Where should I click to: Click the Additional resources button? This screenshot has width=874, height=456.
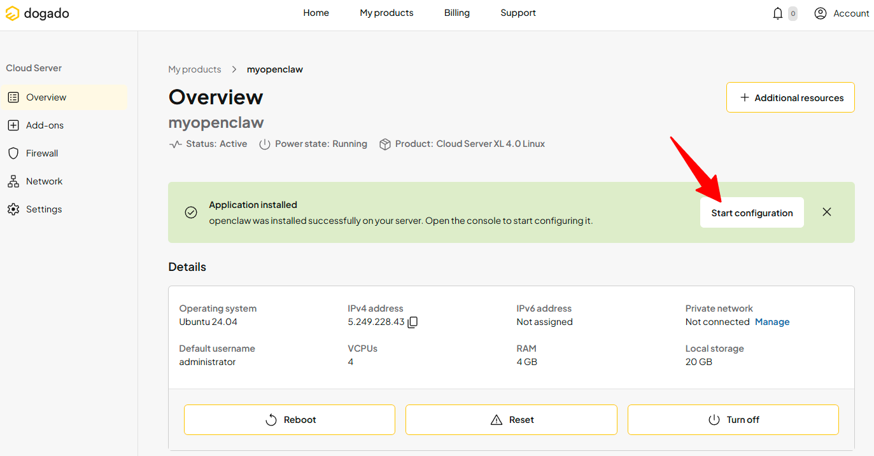pos(791,97)
